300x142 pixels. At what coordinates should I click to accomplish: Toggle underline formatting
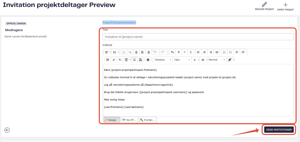click(191, 52)
